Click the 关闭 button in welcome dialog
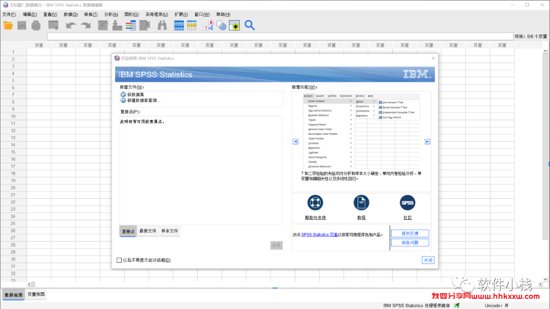 point(428,260)
